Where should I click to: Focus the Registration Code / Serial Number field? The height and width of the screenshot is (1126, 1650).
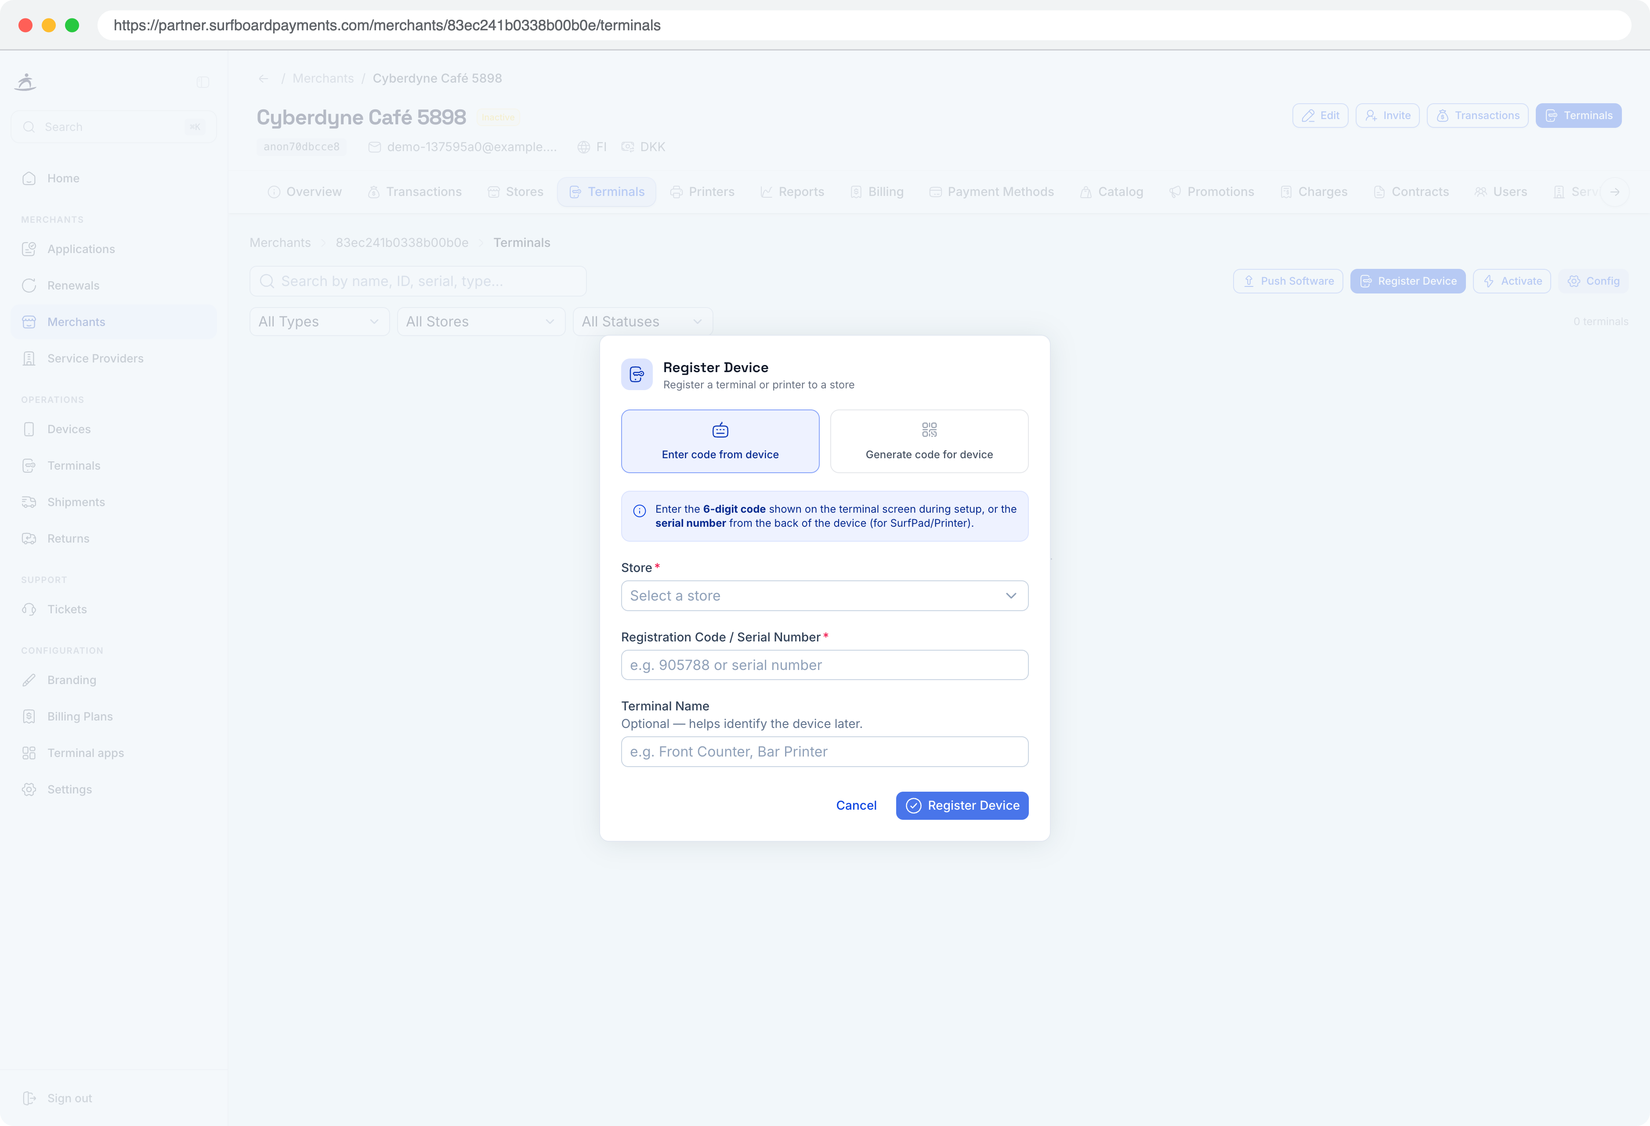[824, 665]
